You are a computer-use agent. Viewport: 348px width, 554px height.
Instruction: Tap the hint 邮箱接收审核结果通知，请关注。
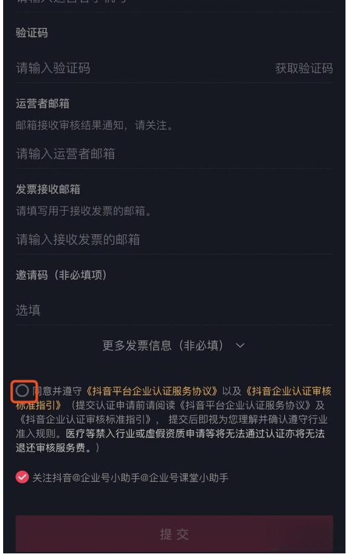[x=94, y=125]
